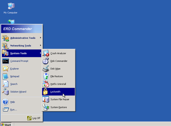Choose System Restore in the submenu
The image size is (171, 126).
tap(58, 107)
